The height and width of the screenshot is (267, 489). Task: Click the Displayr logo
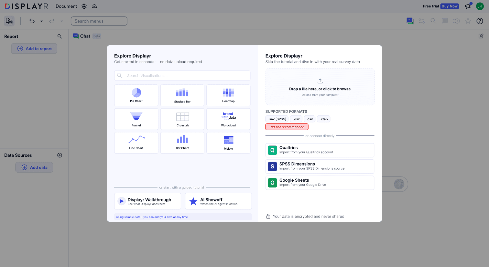pos(27,6)
